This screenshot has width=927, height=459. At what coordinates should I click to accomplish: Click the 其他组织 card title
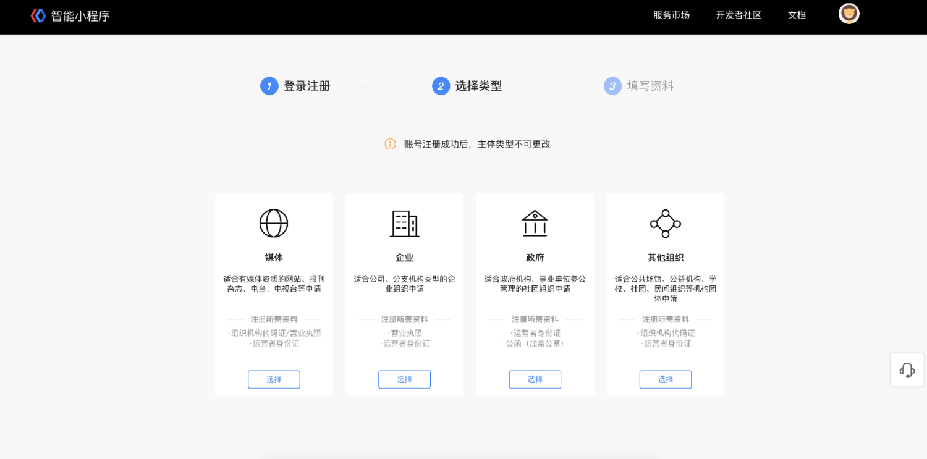click(665, 258)
